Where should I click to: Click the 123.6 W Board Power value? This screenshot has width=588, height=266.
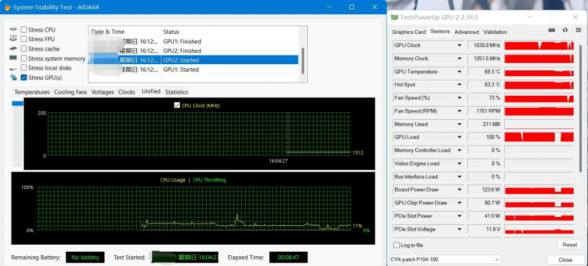pos(484,190)
